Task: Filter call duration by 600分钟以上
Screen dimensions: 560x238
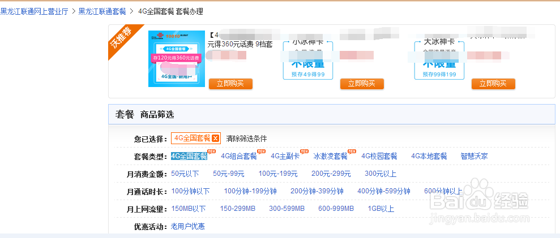Action: tap(443, 191)
